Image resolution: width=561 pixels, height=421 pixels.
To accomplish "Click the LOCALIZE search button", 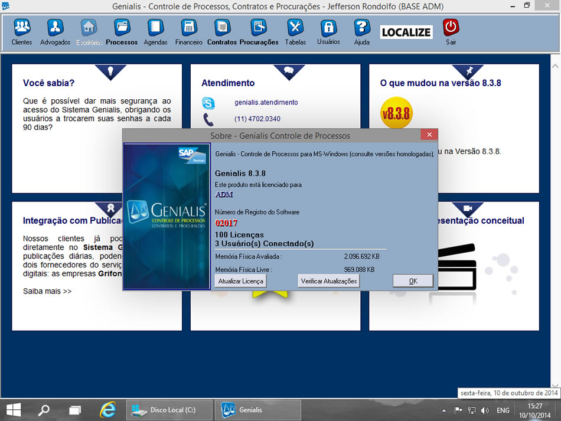I will coord(406,32).
